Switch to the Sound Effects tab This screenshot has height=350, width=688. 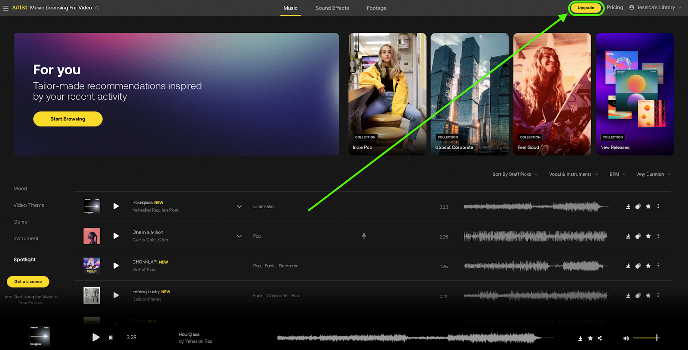332,8
